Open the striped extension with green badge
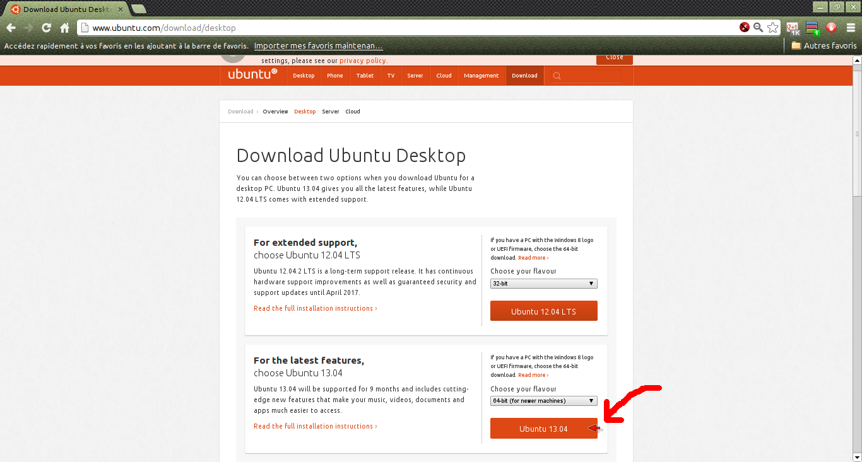 812,28
